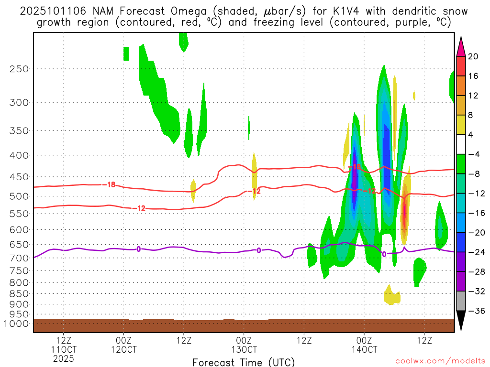This screenshot has height=367, width=490.
Task: Click the yellow 4-to-8 colorbar swatch
Action: point(461,125)
